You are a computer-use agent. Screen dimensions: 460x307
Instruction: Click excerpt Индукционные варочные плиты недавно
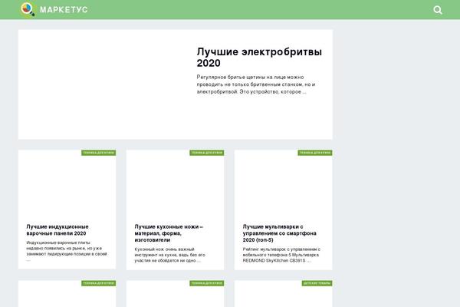[x=67, y=251]
